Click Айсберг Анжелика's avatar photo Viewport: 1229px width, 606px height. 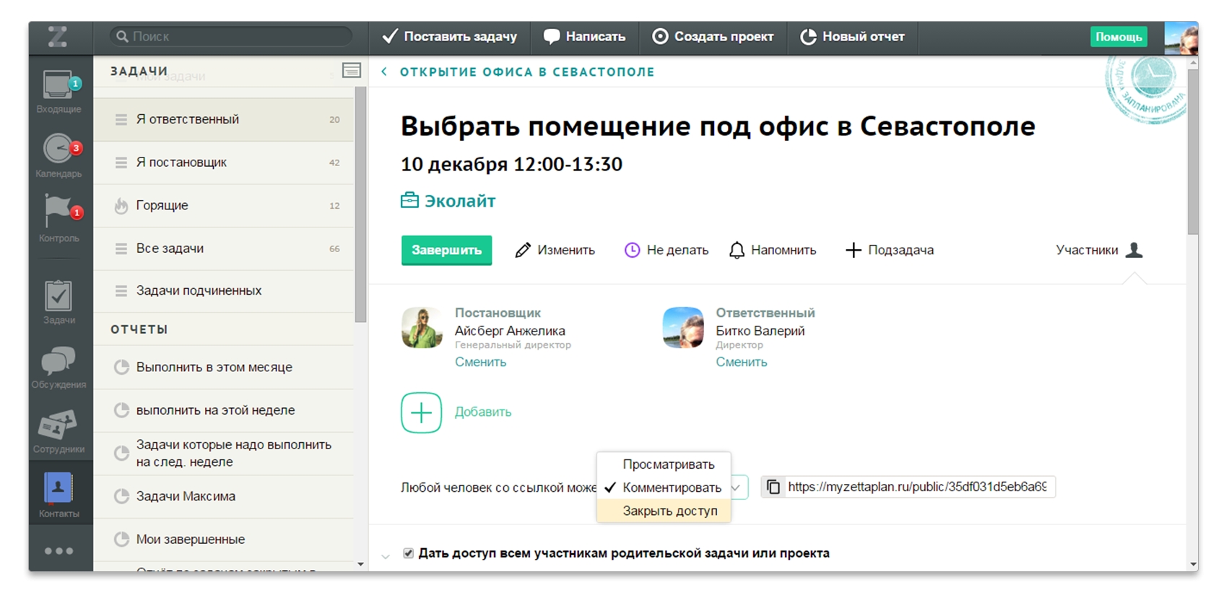point(422,328)
